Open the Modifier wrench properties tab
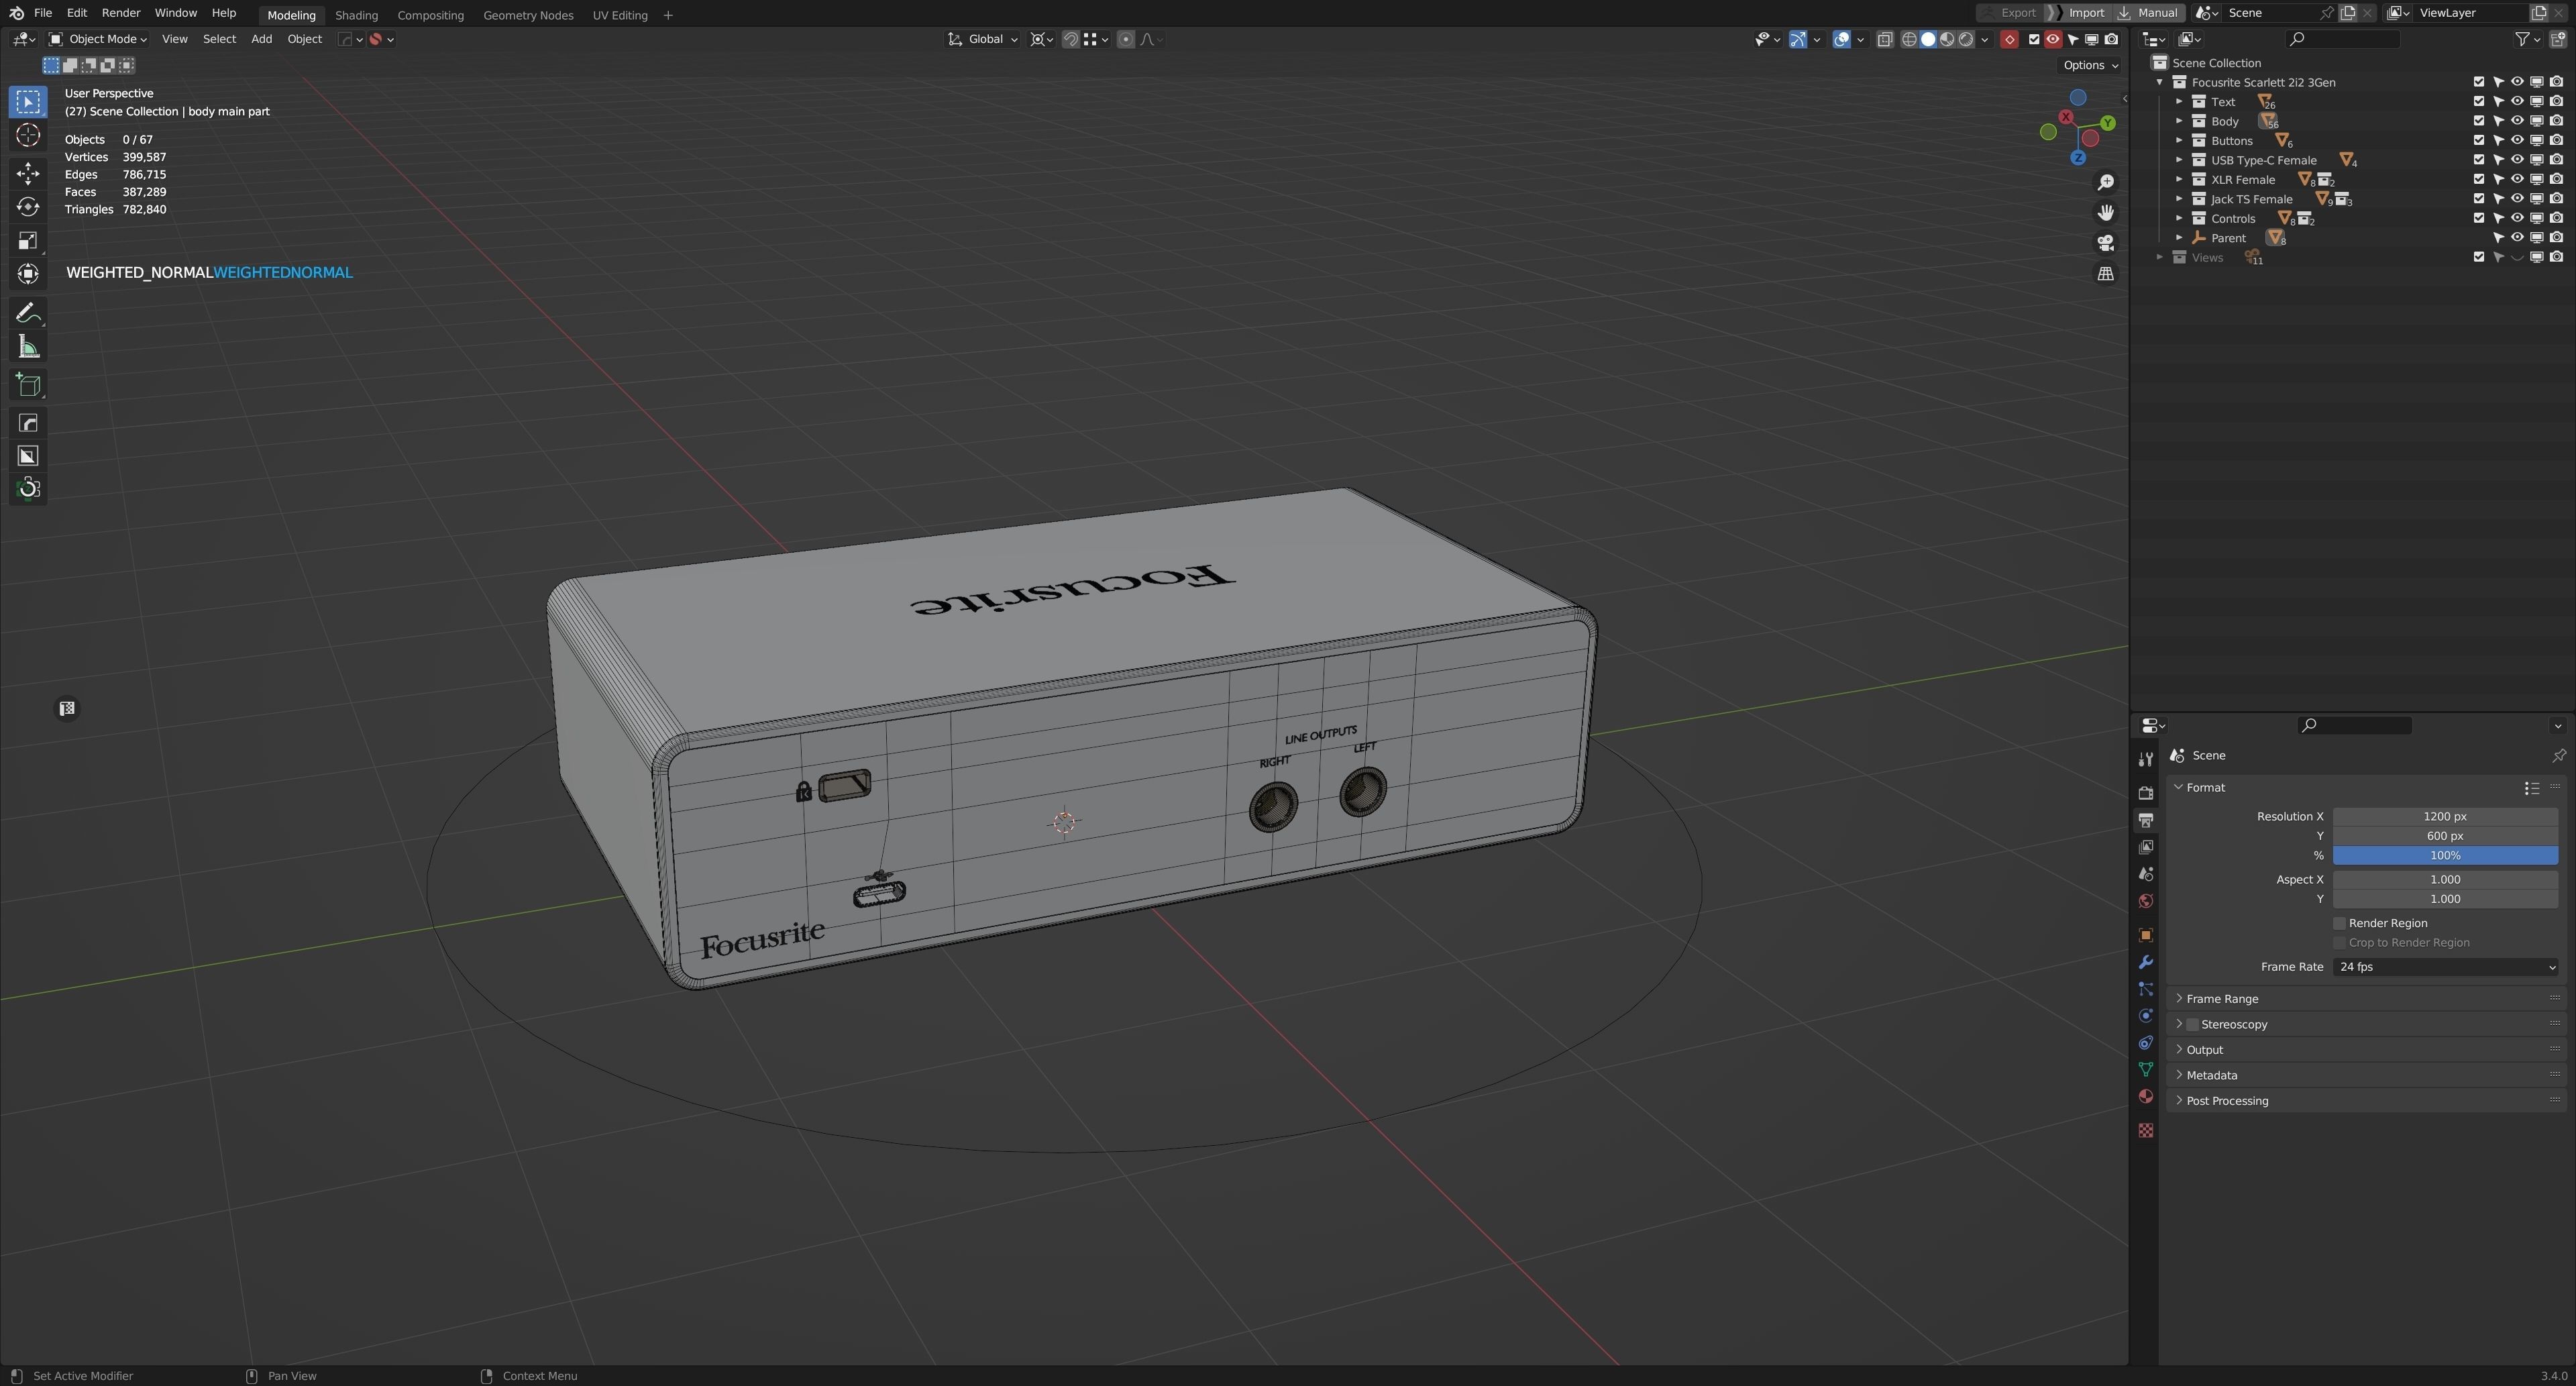Viewport: 2576px width, 1386px height. (x=2145, y=962)
